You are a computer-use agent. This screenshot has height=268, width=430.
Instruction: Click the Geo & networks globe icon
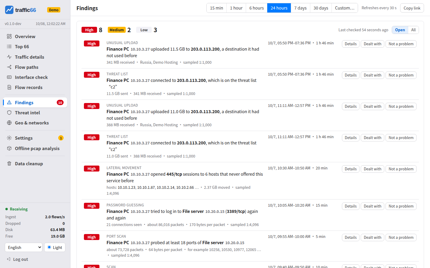click(9, 123)
